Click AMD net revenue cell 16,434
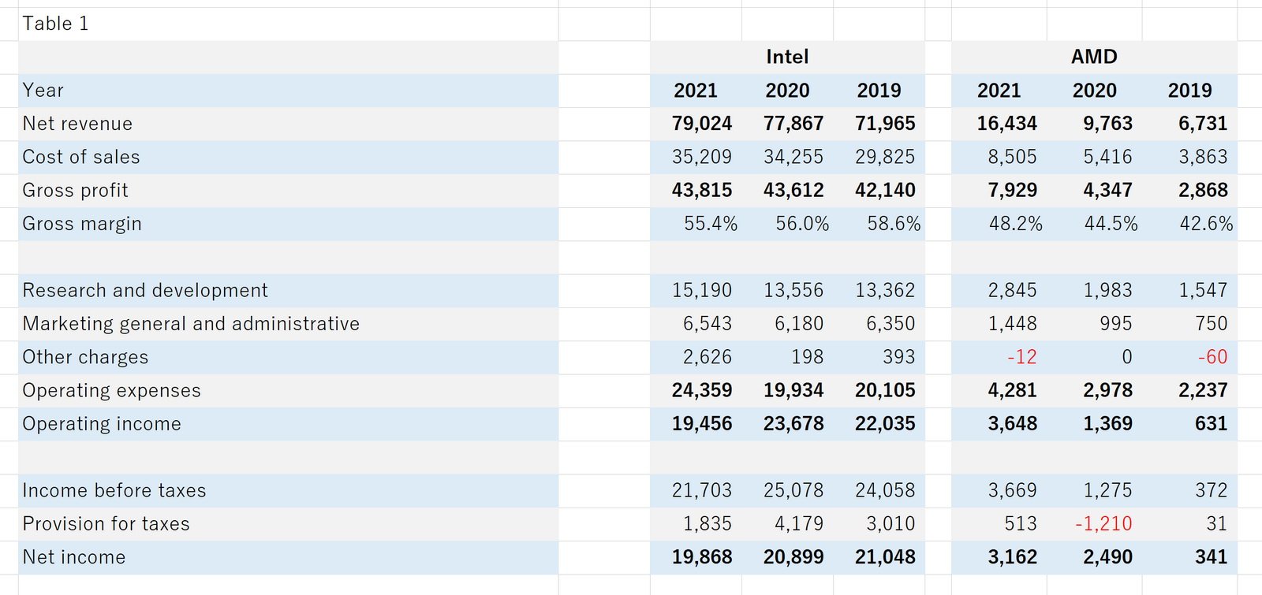This screenshot has height=595, width=1262. (x=1007, y=124)
